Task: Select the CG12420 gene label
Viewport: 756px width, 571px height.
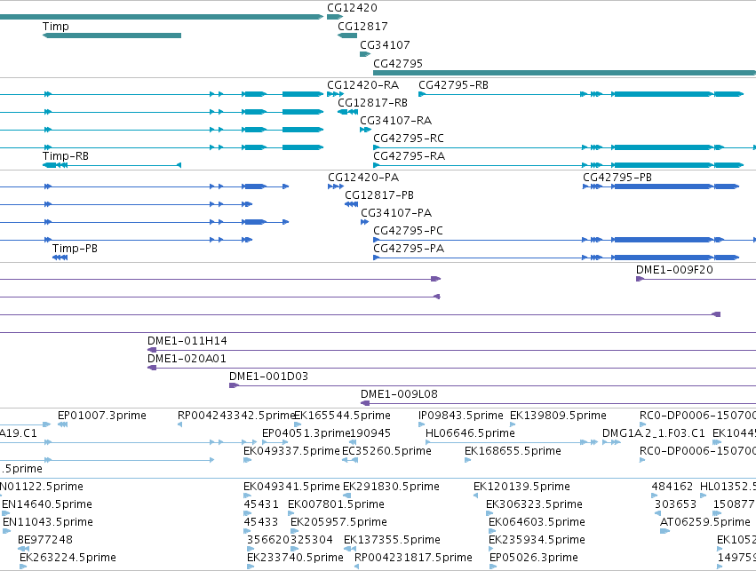Action: 352,8
